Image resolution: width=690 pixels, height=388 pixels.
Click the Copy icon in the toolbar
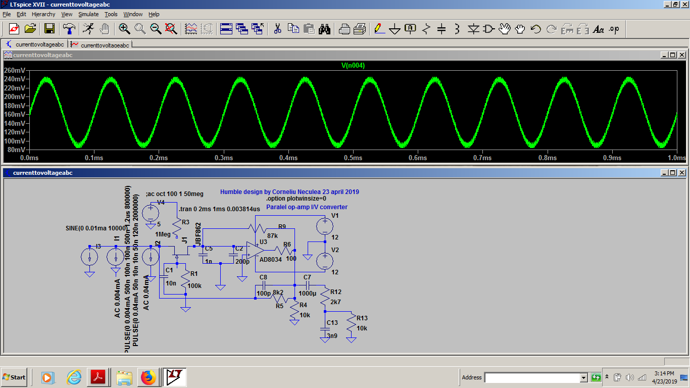(293, 29)
